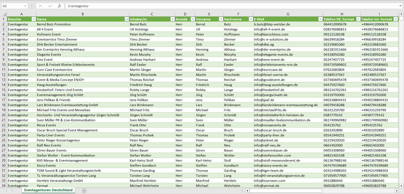The height and width of the screenshot is (194, 404).
Task: Open the Name Box dropdown arrow
Action: tap(25, 6)
